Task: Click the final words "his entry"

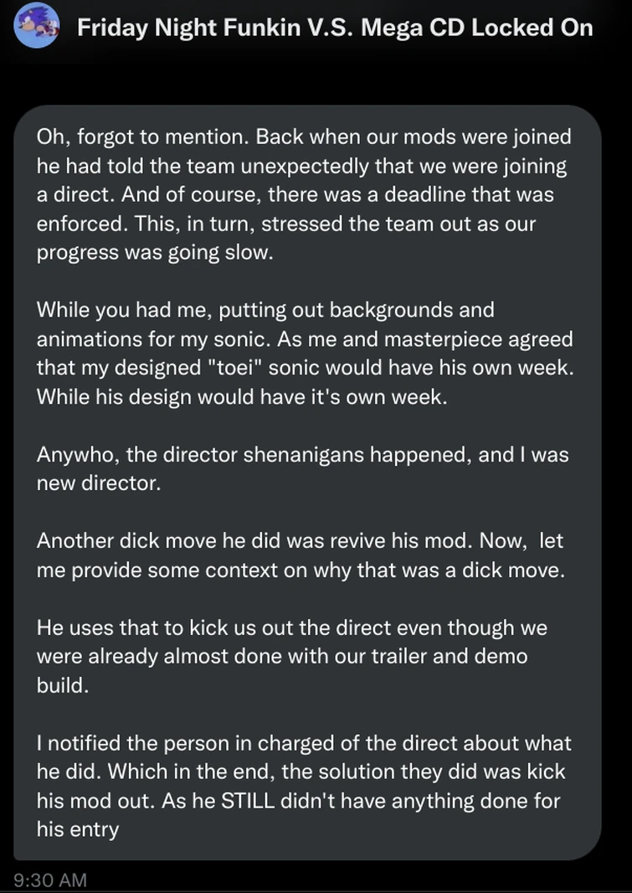Action: coord(78,830)
